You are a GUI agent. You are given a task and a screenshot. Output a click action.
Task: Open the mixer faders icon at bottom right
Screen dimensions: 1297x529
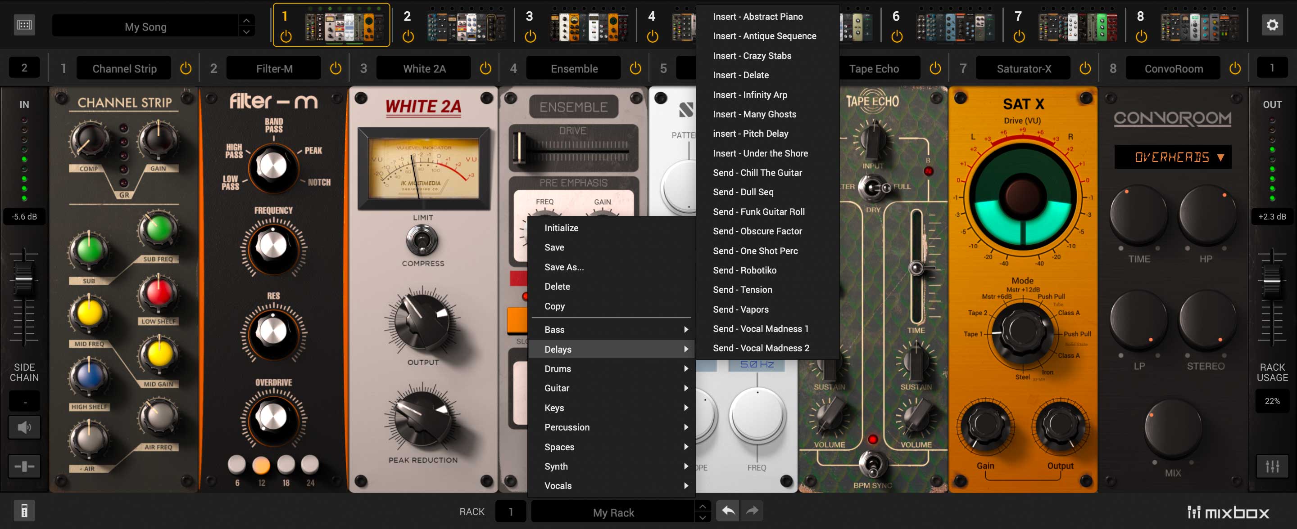pyautogui.click(x=1272, y=466)
